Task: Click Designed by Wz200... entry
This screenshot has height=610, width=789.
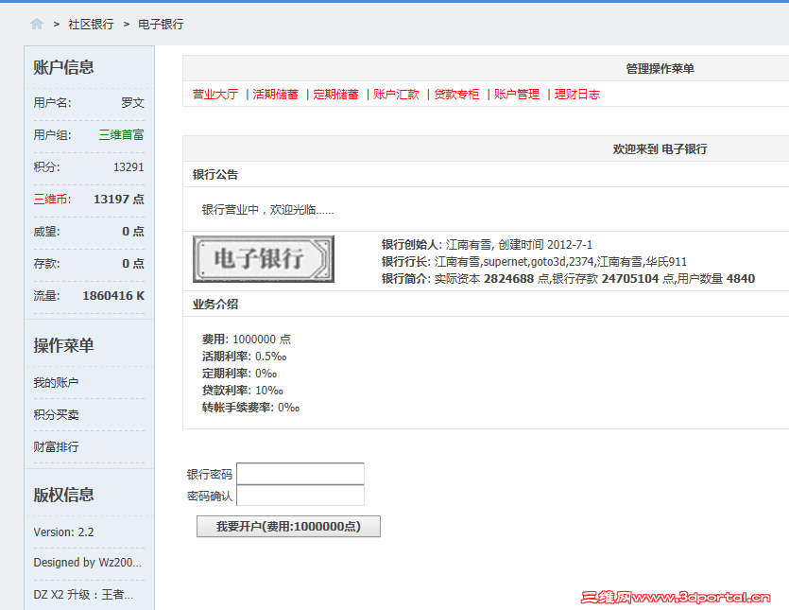Action: click(x=88, y=563)
